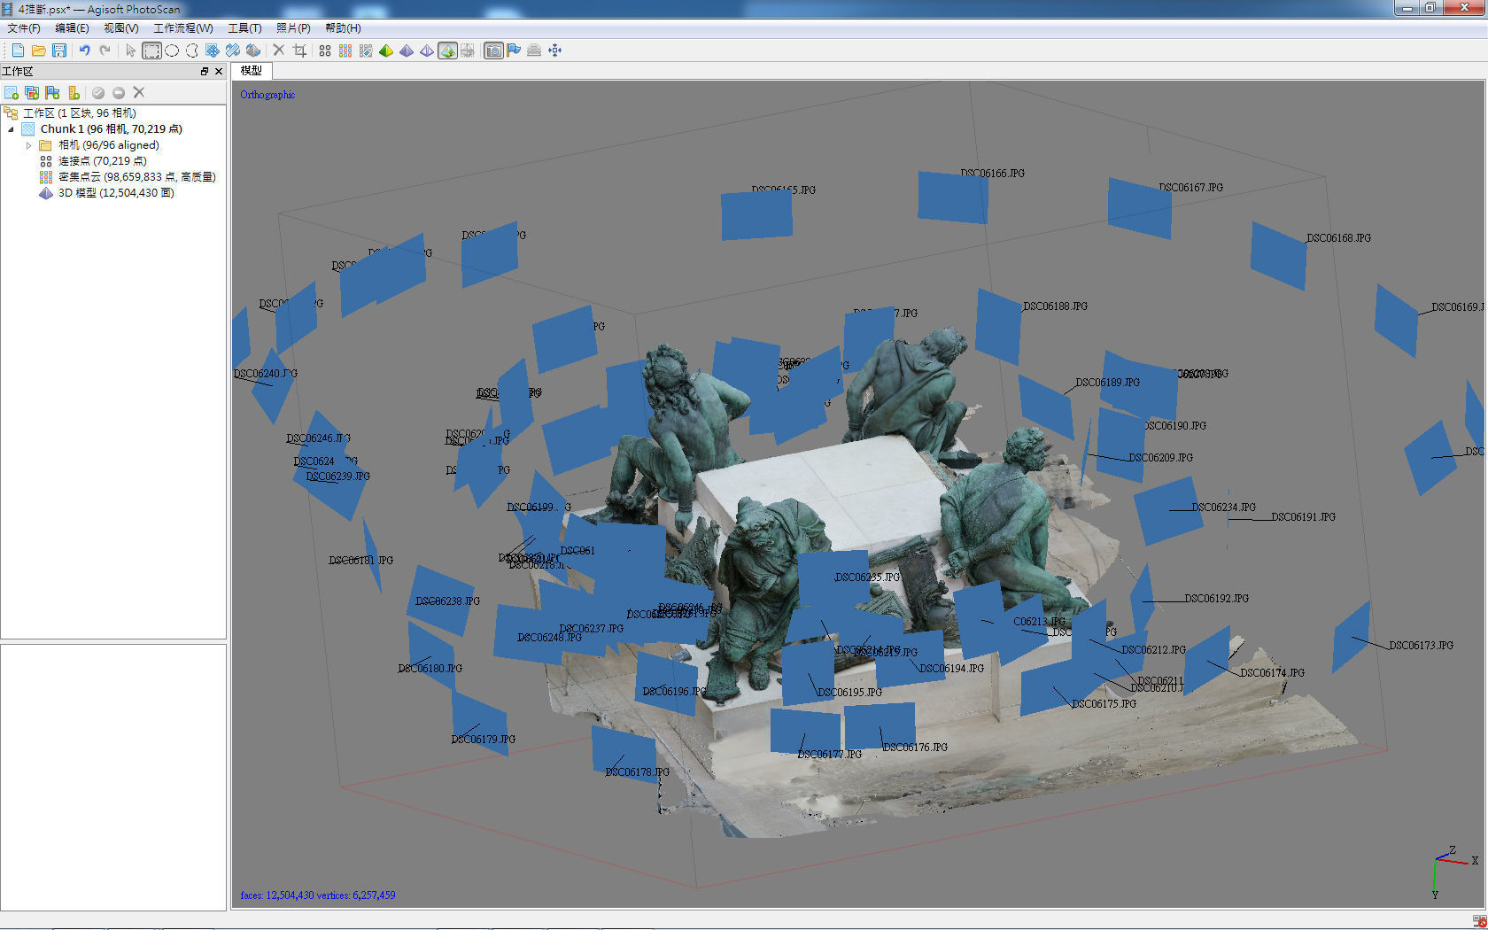Open the 文件(F) menu
This screenshot has width=1488, height=930.
point(24,28)
